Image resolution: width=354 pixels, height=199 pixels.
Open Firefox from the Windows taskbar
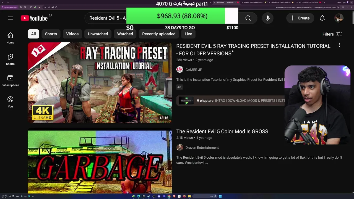tap(184, 196)
